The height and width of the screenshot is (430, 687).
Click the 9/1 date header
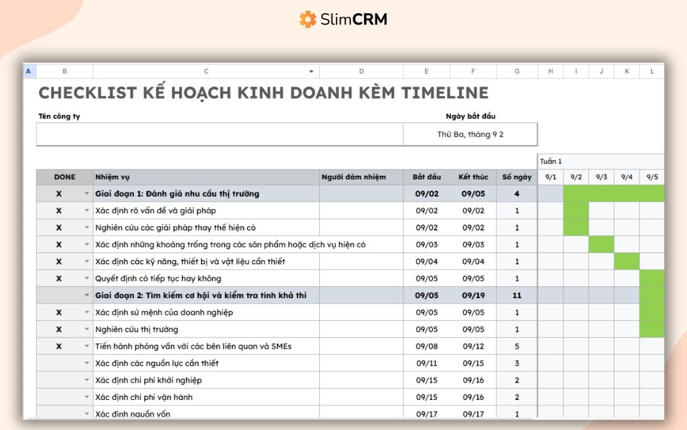point(551,177)
